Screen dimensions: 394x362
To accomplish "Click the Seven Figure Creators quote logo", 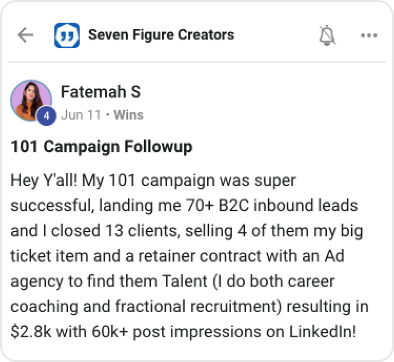I will coord(67,35).
